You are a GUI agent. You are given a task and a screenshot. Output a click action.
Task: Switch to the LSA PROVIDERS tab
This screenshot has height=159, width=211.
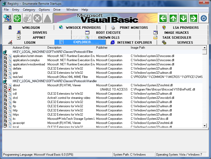[183, 27]
